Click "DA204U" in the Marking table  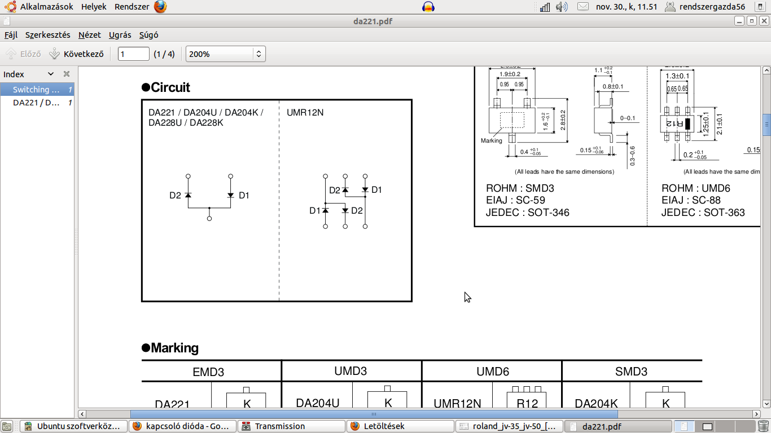point(318,403)
